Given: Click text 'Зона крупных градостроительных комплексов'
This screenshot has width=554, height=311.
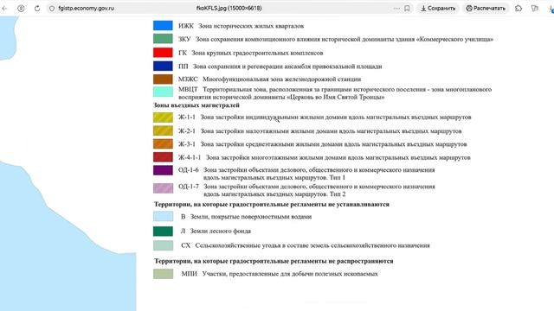Looking at the screenshot, I should [x=257, y=53].
